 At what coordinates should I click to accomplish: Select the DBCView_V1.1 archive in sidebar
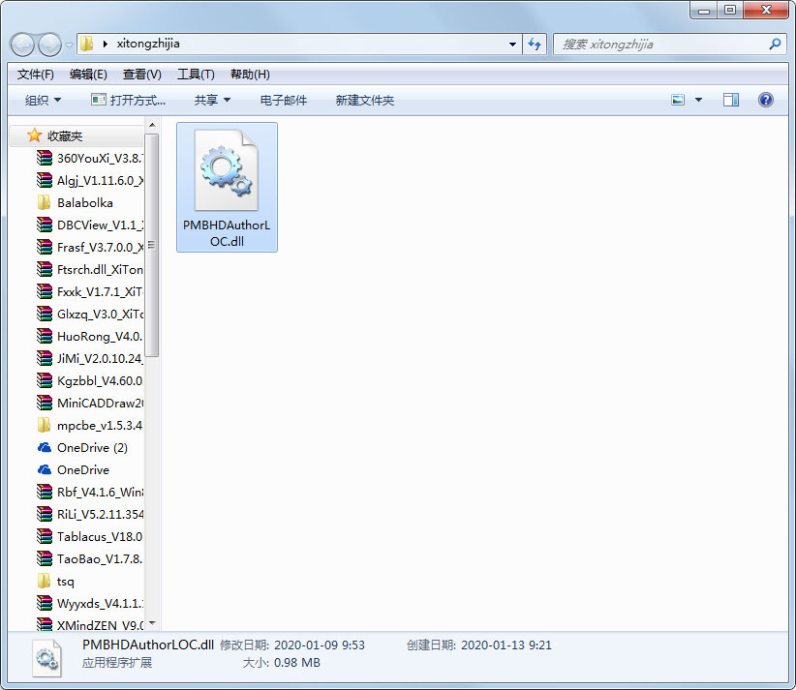pyautogui.click(x=89, y=225)
